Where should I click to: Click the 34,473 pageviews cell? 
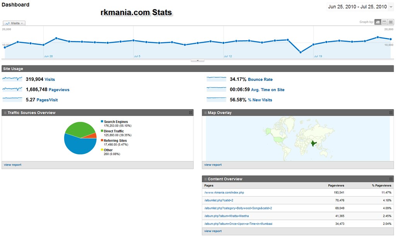coord(340,224)
